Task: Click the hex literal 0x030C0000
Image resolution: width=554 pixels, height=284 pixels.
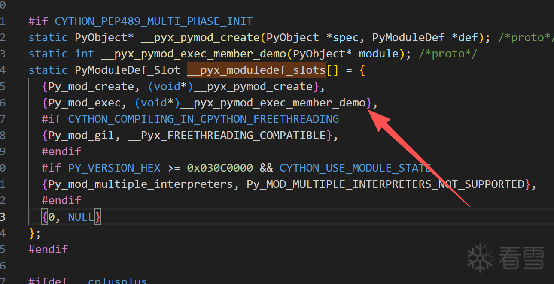Action: (220, 168)
